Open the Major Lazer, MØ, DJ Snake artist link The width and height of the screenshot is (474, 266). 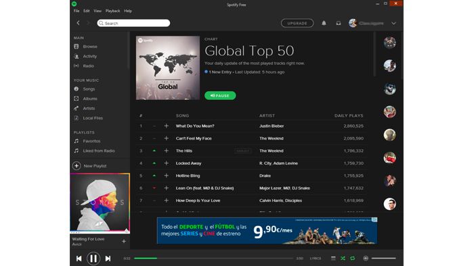[284, 188]
